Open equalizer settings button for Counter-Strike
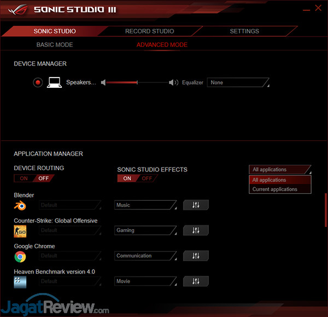 pyautogui.click(x=196, y=230)
